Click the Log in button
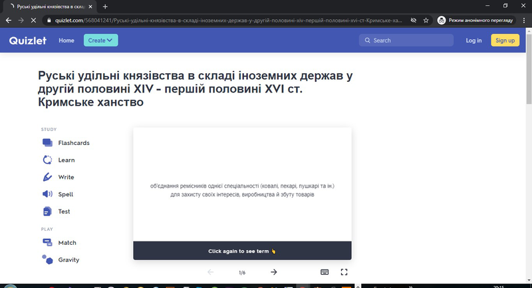 473,41
